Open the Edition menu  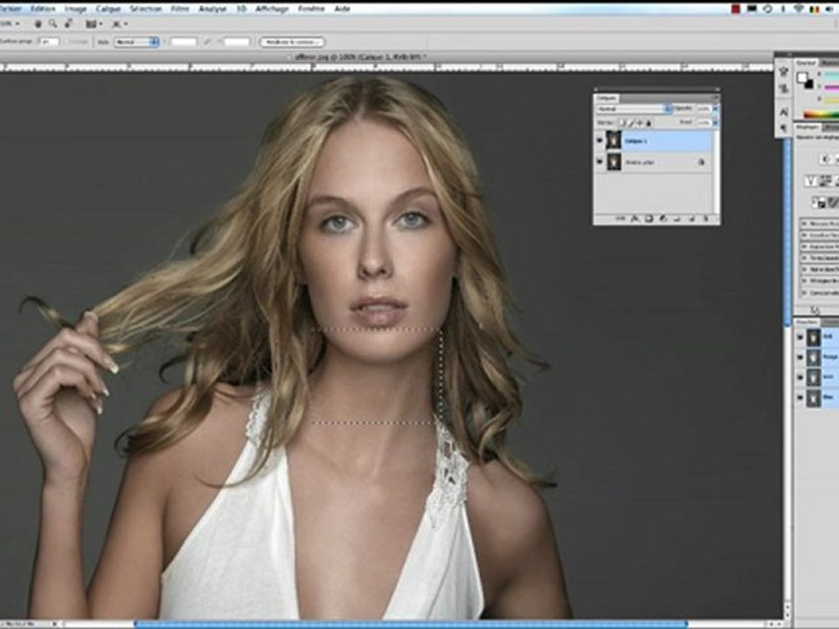[x=42, y=9]
